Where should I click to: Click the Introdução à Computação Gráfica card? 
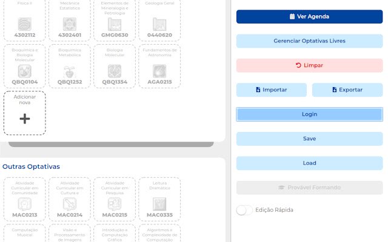coord(115,233)
